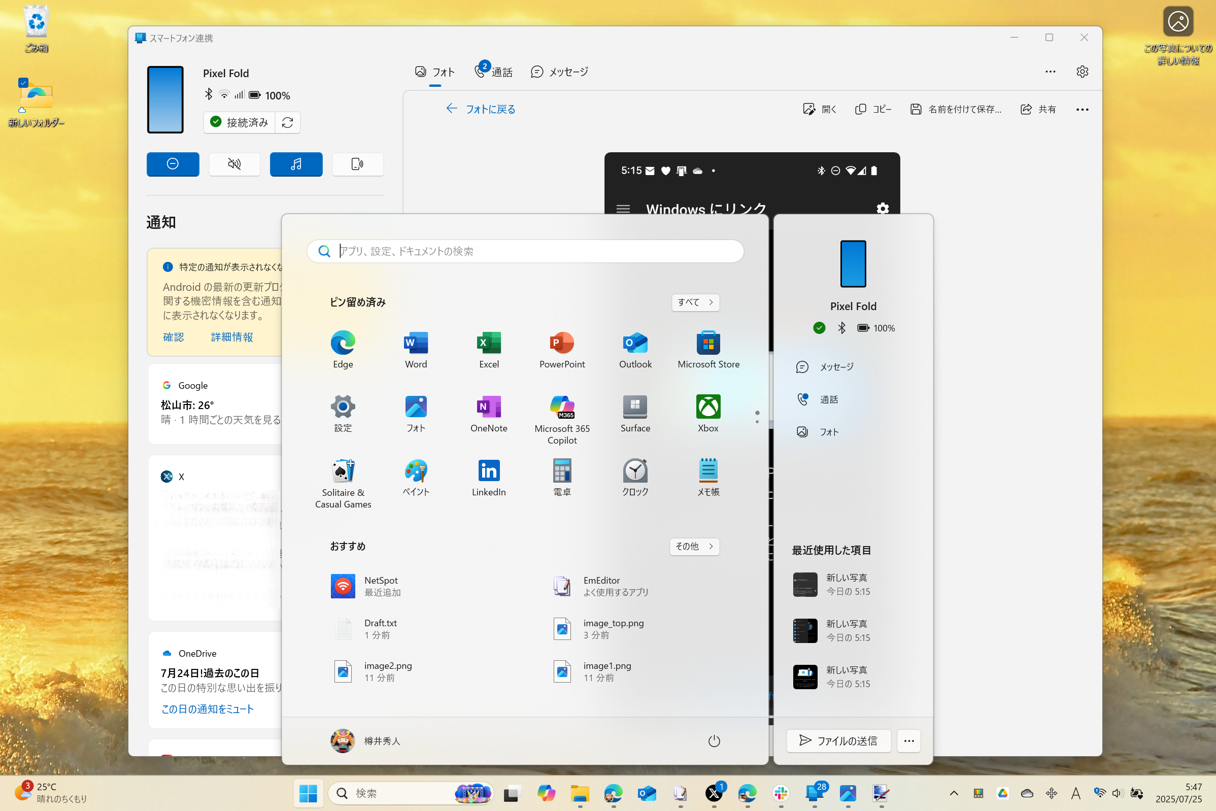Switch to the 通話 tab
Viewport: 1216px width, 811px height.
pos(492,72)
